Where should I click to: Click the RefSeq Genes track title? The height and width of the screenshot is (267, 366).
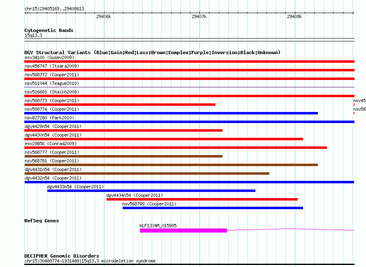[x=42, y=221]
